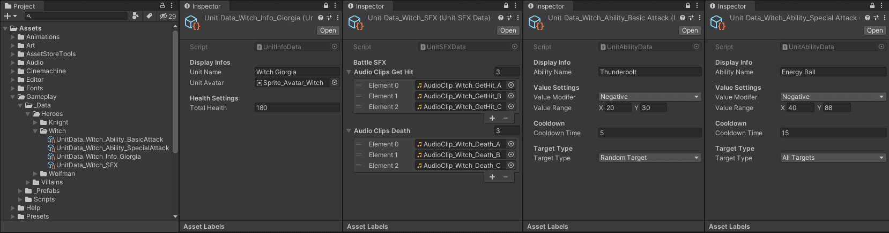Collapse the Audio Clips Death foldout
Image resolution: width=889 pixels, height=233 pixels.
(x=349, y=131)
